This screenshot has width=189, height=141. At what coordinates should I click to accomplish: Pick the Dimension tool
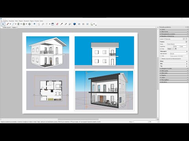tap(47, 24)
